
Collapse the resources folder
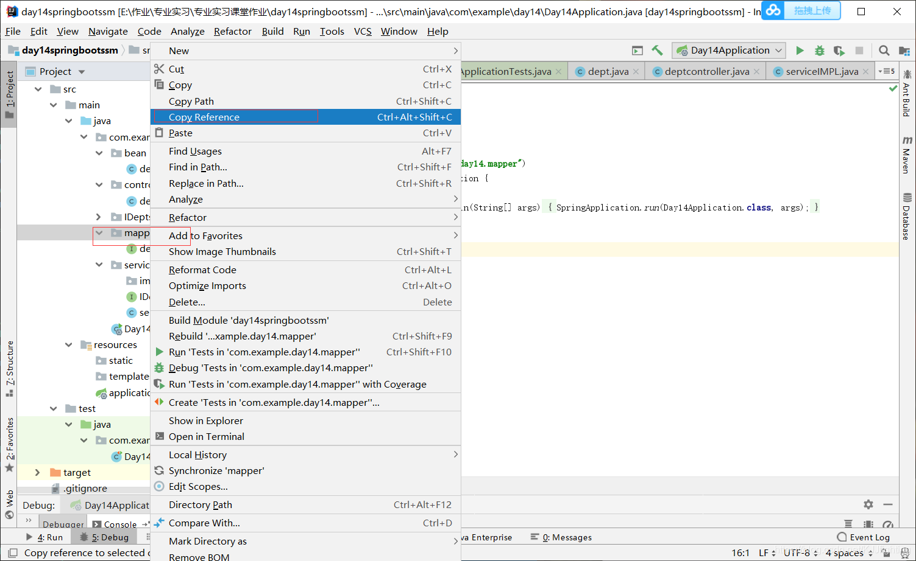coord(69,345)
